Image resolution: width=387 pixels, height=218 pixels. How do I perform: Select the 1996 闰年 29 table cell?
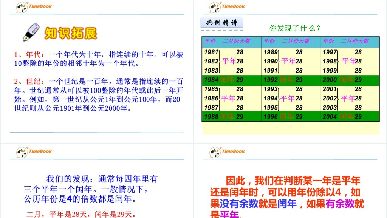tap(290, 117)
